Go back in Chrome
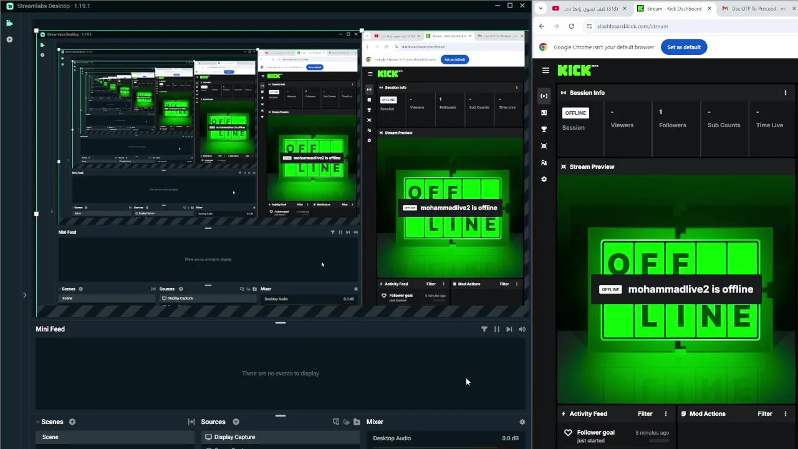 [x=541, y=26]
